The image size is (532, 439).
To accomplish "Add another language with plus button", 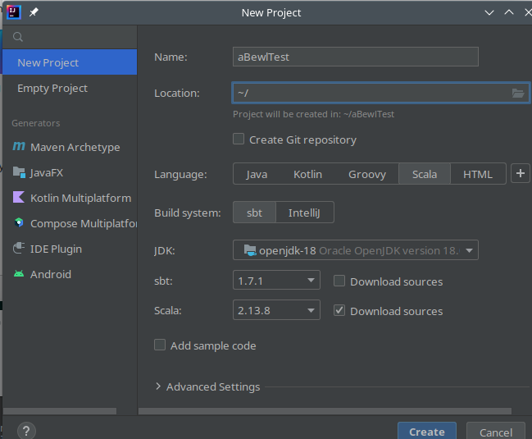I will point(521,173).
